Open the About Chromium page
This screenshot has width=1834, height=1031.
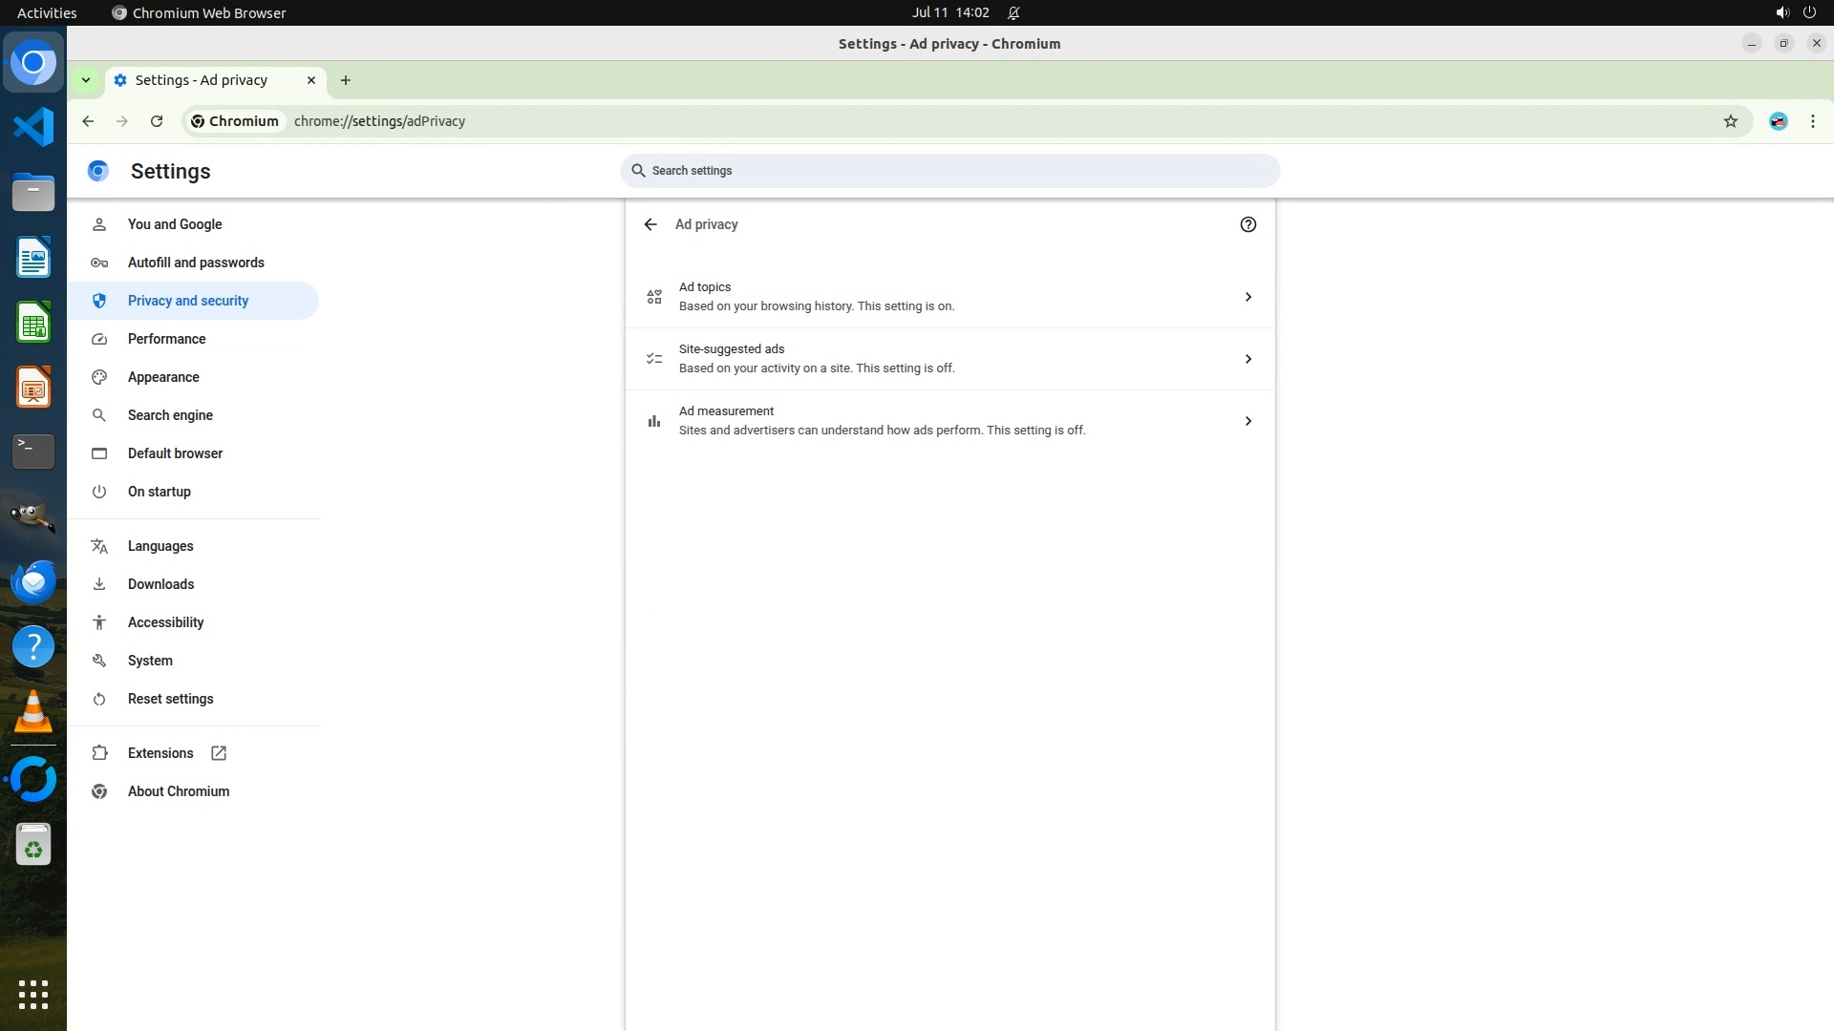point(179,791)
